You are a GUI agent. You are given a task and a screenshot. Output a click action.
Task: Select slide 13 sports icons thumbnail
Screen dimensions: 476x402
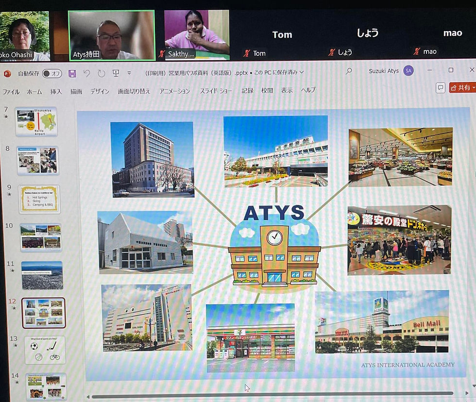[45, 350]
